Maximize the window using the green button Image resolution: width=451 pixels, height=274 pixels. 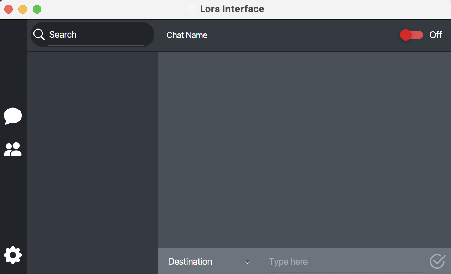[x=37, y=9]
